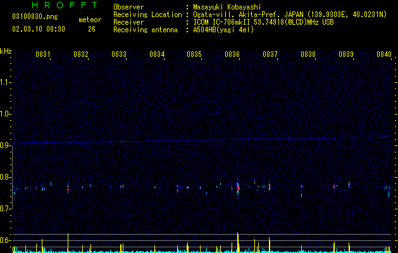Click the 0838 time marker
Screen dimensions: 398x253
point(308,54)
